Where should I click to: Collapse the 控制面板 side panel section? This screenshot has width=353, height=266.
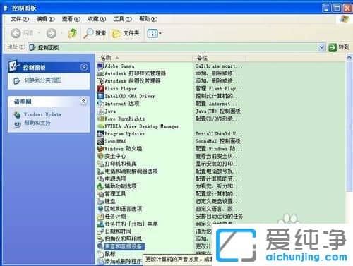[84, 67]
